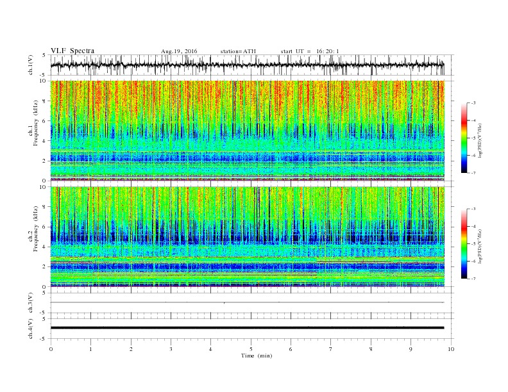Click the "-7" tick on ch.2 color bar

473,279
